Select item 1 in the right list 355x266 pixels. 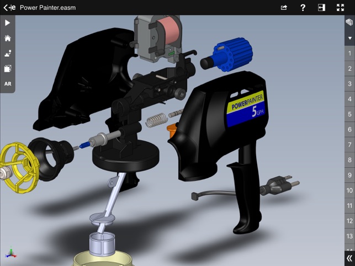click(x=349, y=54)
